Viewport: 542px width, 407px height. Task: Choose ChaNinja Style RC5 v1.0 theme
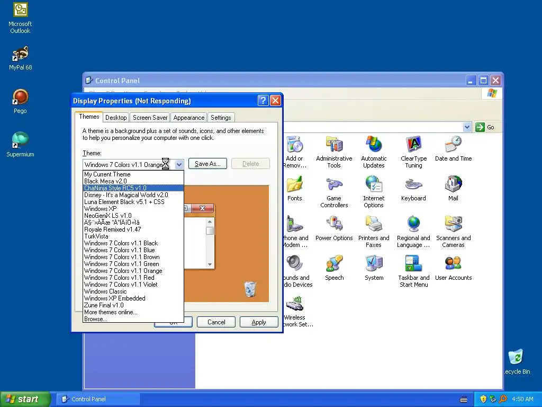coord(133,188)
